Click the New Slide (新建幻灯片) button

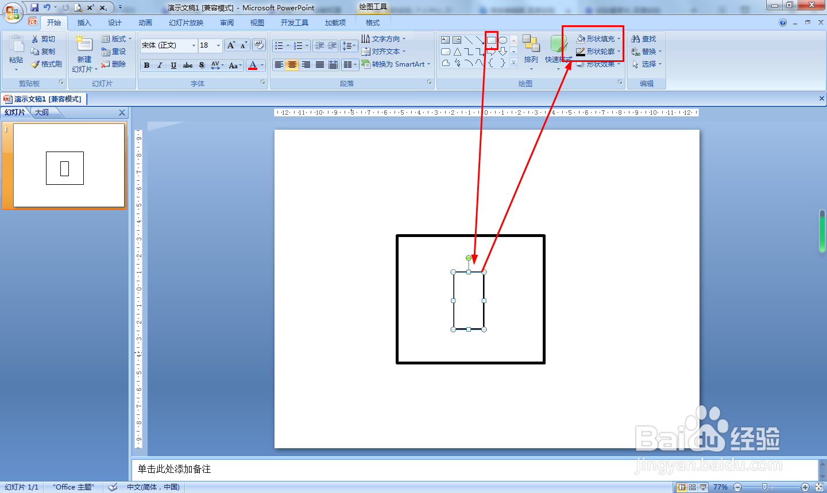(x=84, y=54)
